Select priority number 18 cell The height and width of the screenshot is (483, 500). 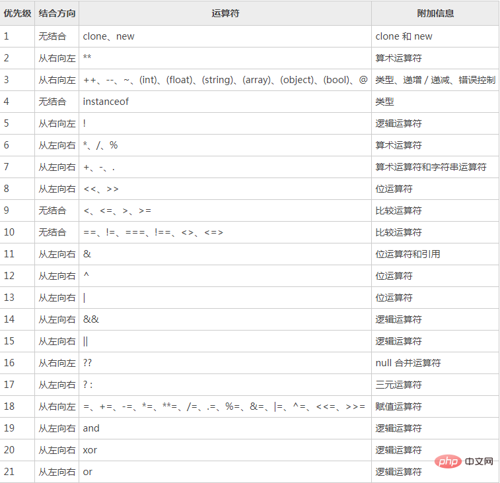click(17, 406)
